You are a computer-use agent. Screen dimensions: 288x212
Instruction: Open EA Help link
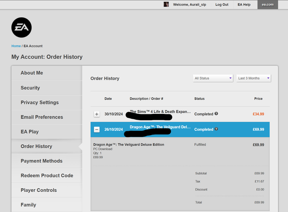(x=244, y=5)
